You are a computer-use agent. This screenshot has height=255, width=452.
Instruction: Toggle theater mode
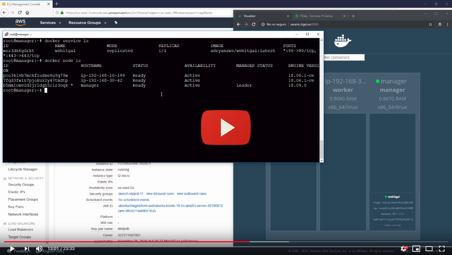tap(429, 249)
